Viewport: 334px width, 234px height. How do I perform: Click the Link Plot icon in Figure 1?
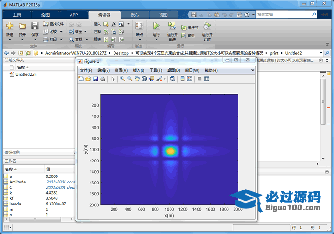(x=172, y=79)
